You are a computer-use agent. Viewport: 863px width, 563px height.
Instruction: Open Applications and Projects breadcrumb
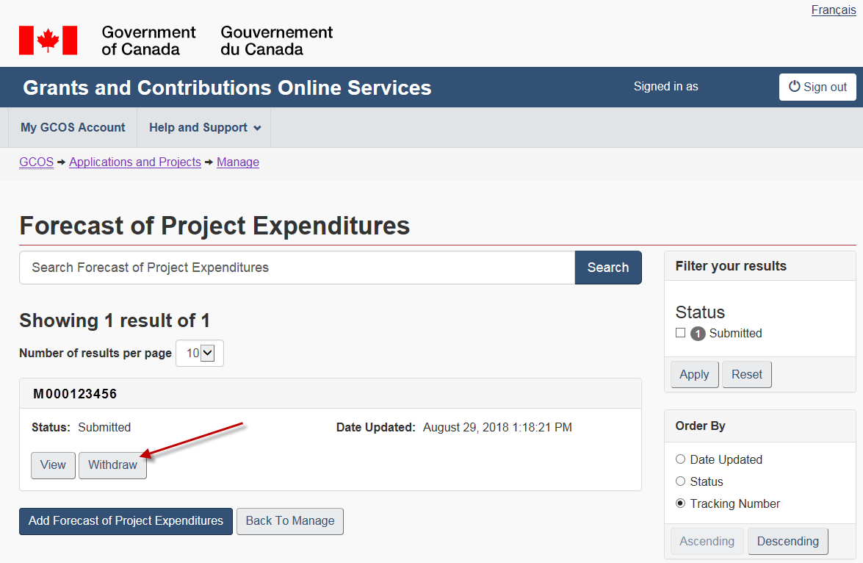134,162
